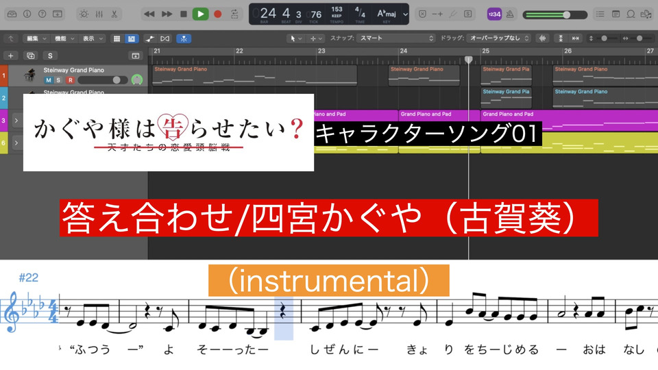Open the Mixer faders icon
This screenshot has width=658, height=370.
point(99,14)
